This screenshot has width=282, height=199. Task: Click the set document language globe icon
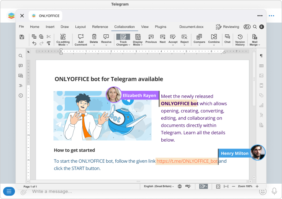179,186
